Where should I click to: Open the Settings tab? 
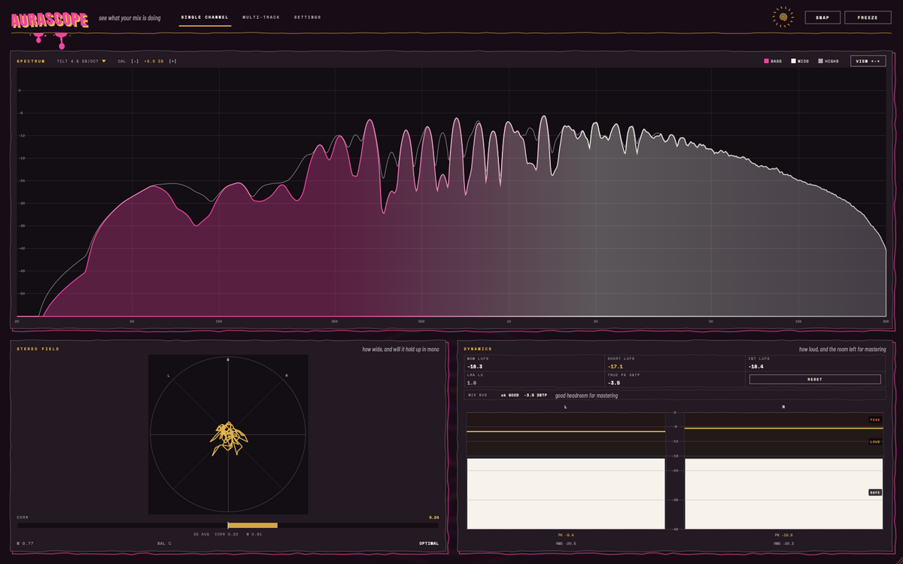pos(307,17)
